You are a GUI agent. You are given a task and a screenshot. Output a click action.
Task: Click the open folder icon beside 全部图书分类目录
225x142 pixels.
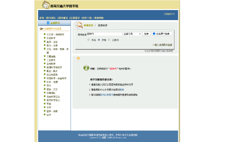pyautogui.click(x=42, y=29)
